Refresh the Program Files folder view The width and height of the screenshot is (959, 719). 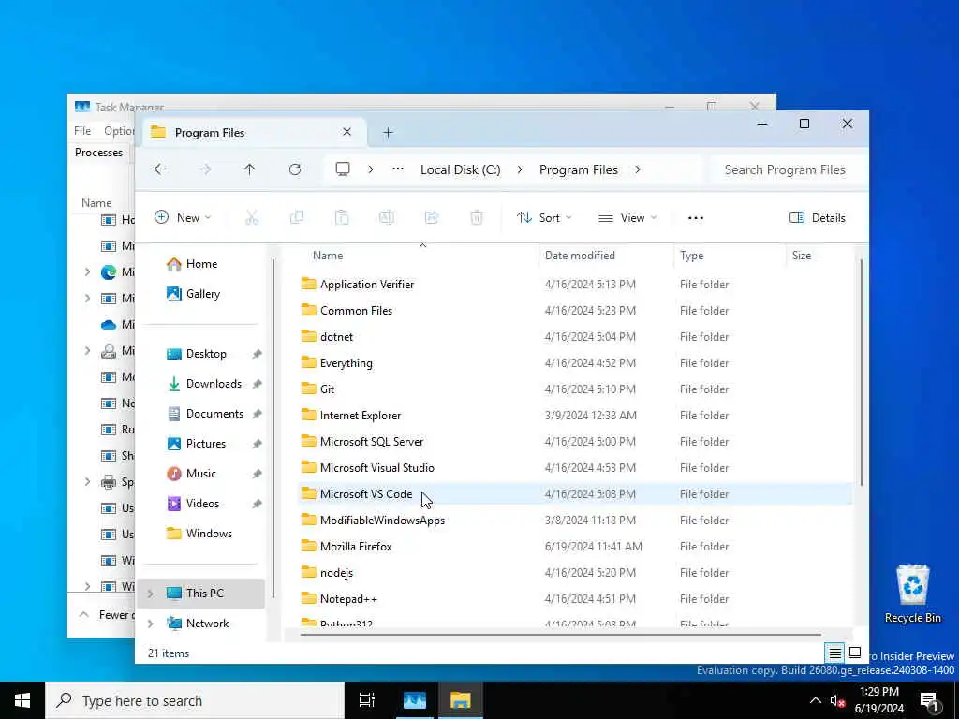point(295,169)
